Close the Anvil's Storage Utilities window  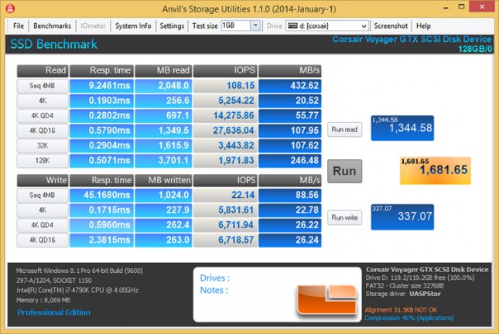pos(482,7)
